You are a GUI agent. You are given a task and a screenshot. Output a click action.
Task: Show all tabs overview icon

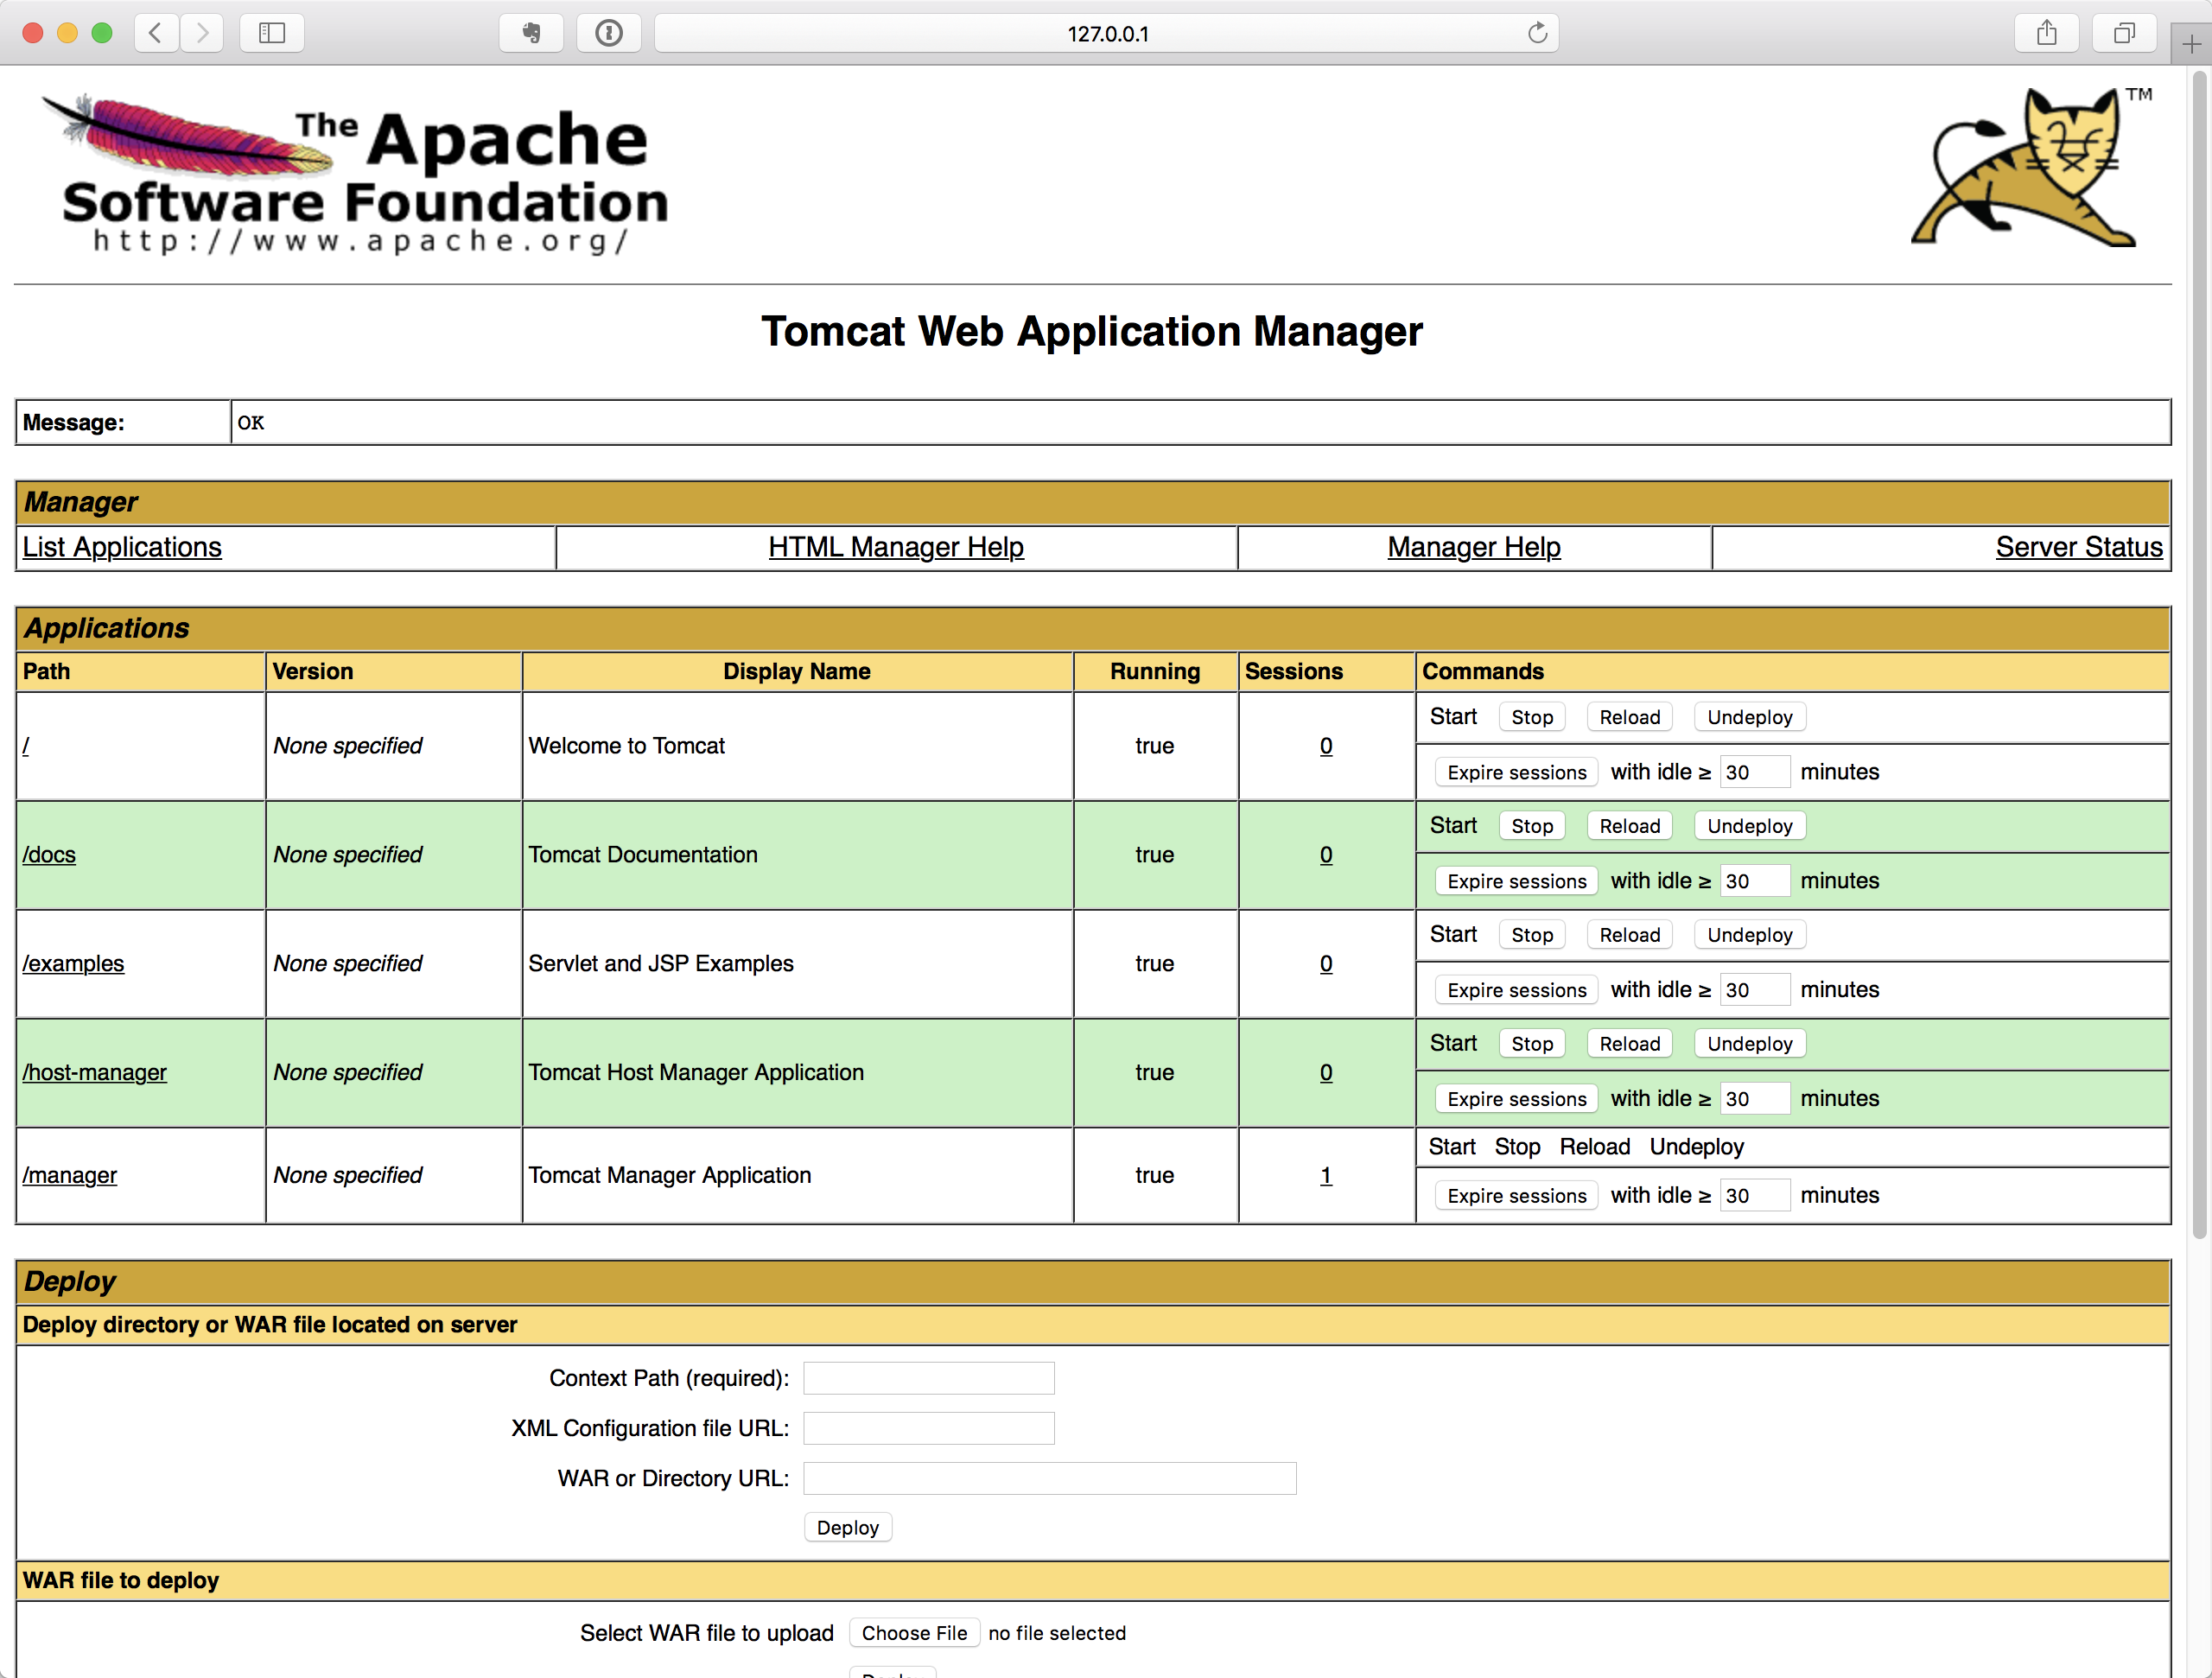(x=2124, y=33)
